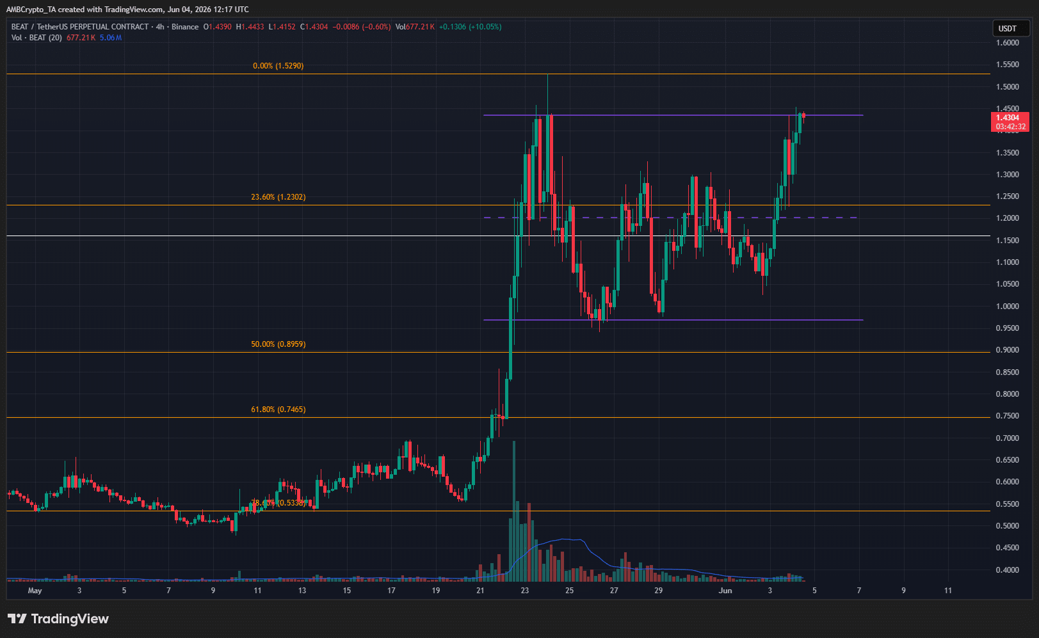The width and height of the screenshot is (1039, 638).
Task: Click the 29 date label on time axis
Action: (x=659, y=591)
